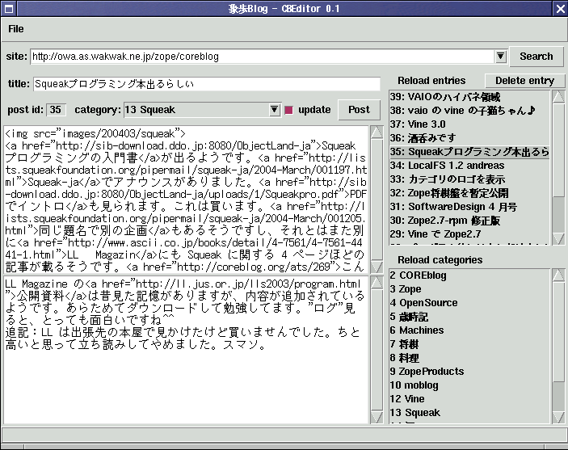Toggle the update checkbox
Screen dimensions: 568x450
point(289,110)
